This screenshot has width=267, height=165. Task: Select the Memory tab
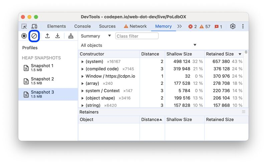click(x=163, y=26)
